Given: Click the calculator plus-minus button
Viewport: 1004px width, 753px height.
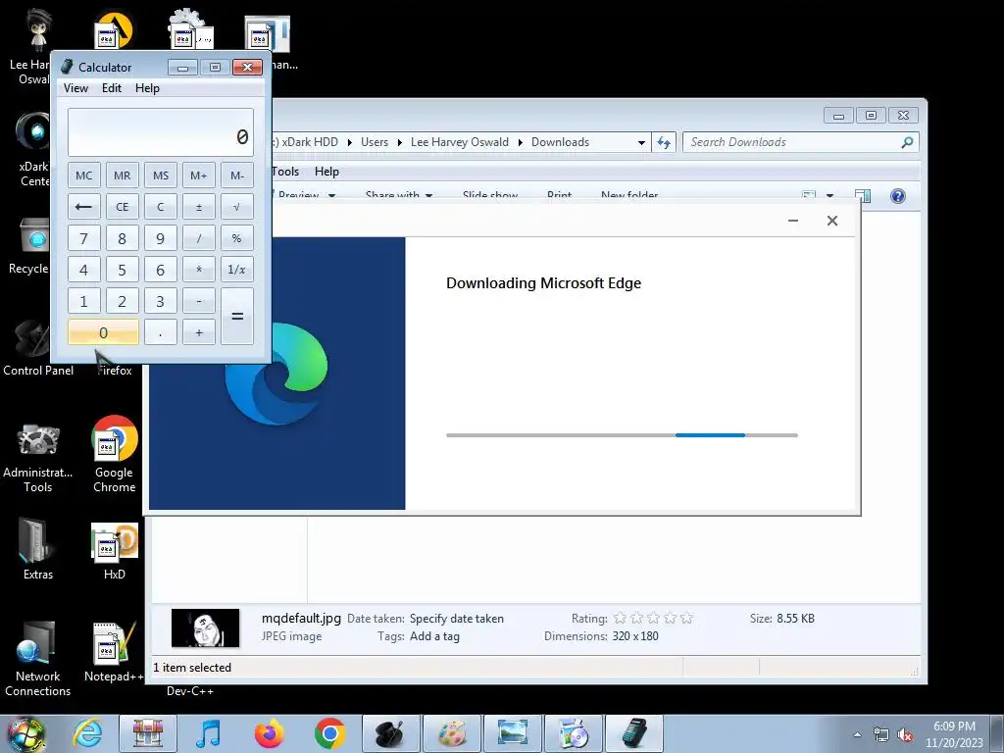Looking at the screenshot, I should pyautogui.click(x=198, y=207).
